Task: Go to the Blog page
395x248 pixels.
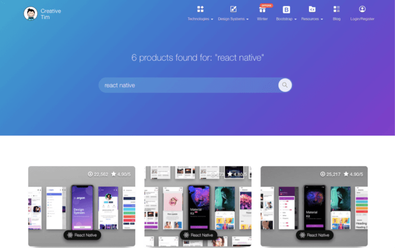Action: (336, 19)
